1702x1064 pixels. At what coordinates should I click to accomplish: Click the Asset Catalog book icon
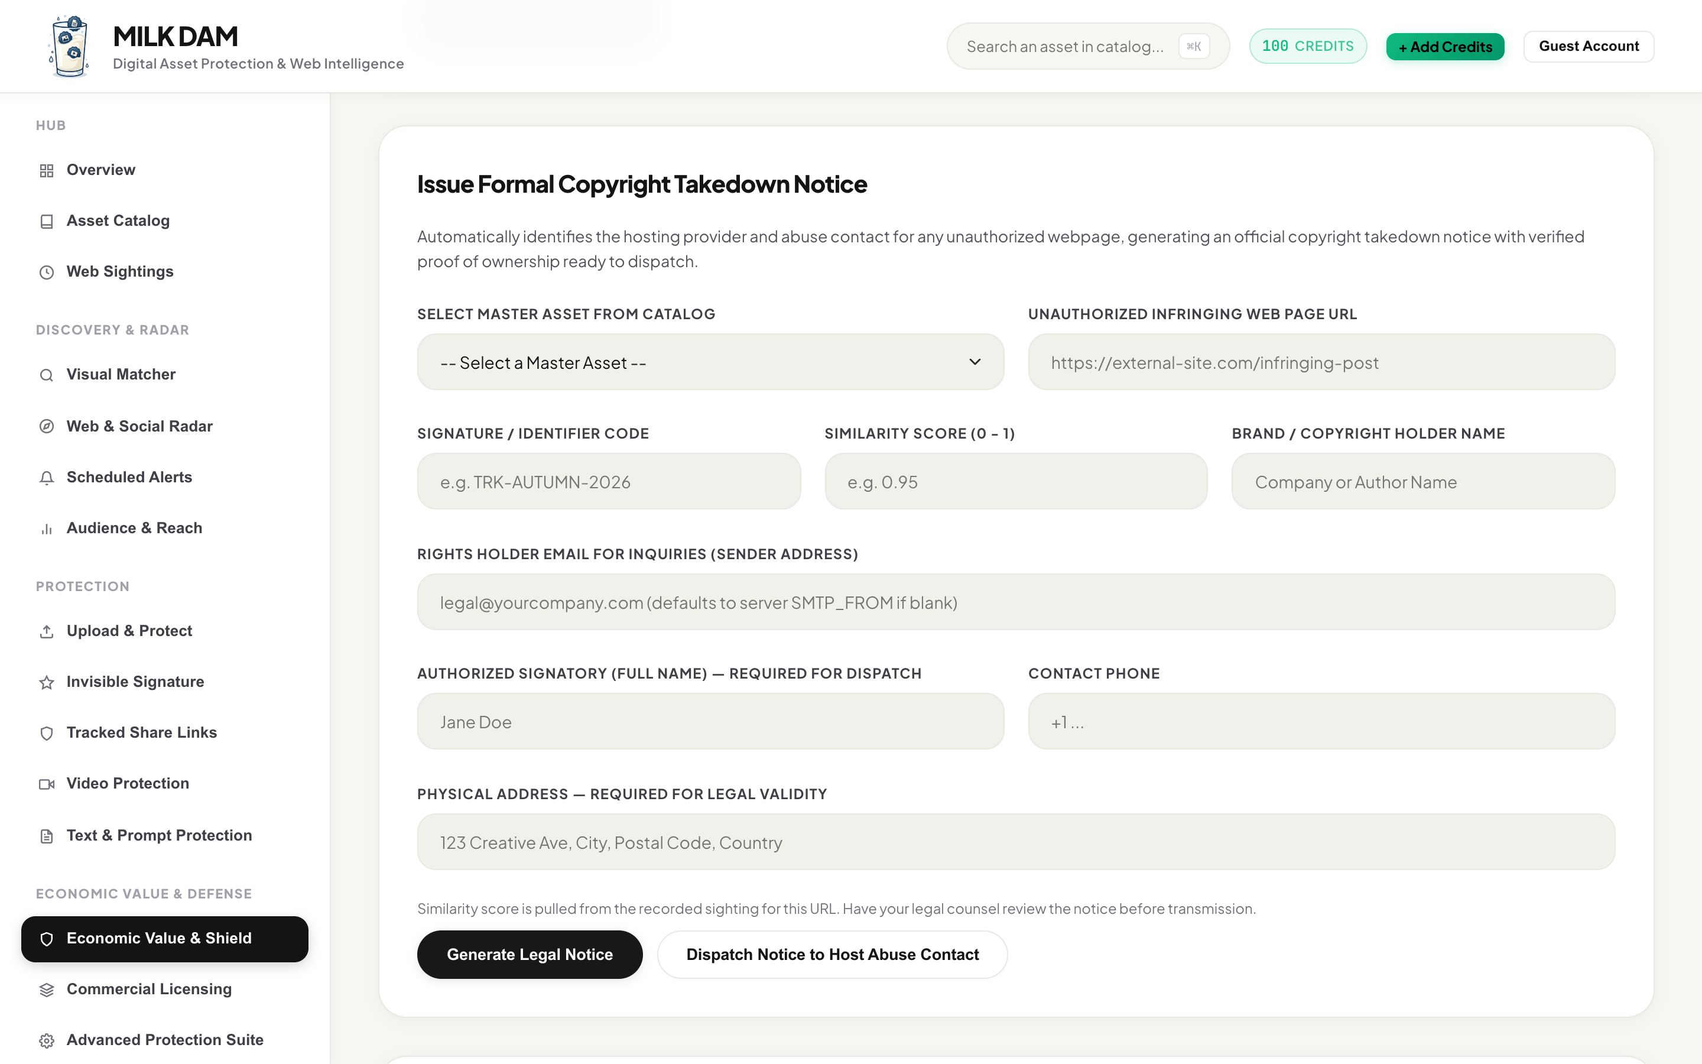pyautogui.click(x=47, y=222)
